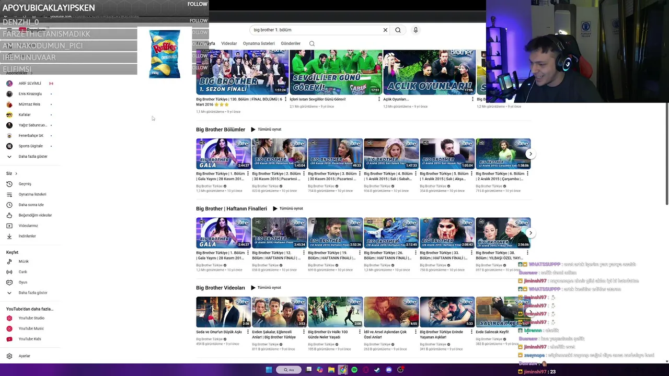Expand Daha fazla göster under subscriptions
669x376 pixels.
pyautogui.click(x=27, y=157)
